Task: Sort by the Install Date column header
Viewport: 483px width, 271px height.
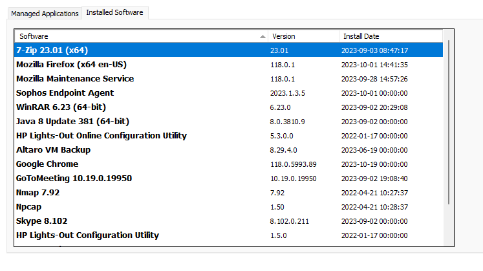Action: click(x=391, y=36)
